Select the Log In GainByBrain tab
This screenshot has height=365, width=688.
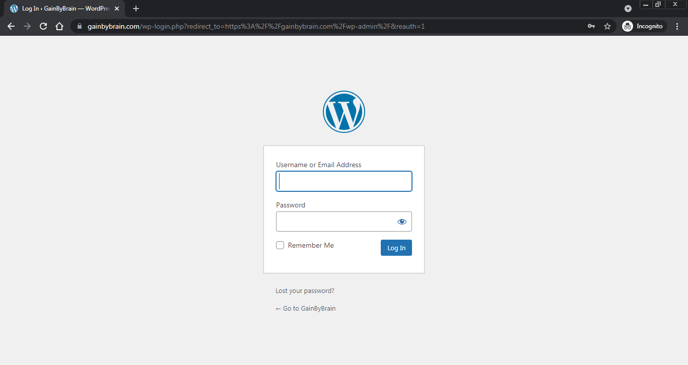(x=64, y=9)
